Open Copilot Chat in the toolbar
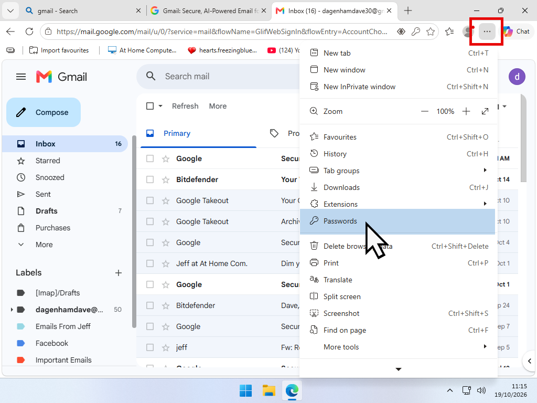This screenshot has height=403, width=537. tap(517, 31)
